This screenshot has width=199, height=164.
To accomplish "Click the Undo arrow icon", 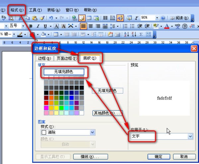I will point(51,18).
